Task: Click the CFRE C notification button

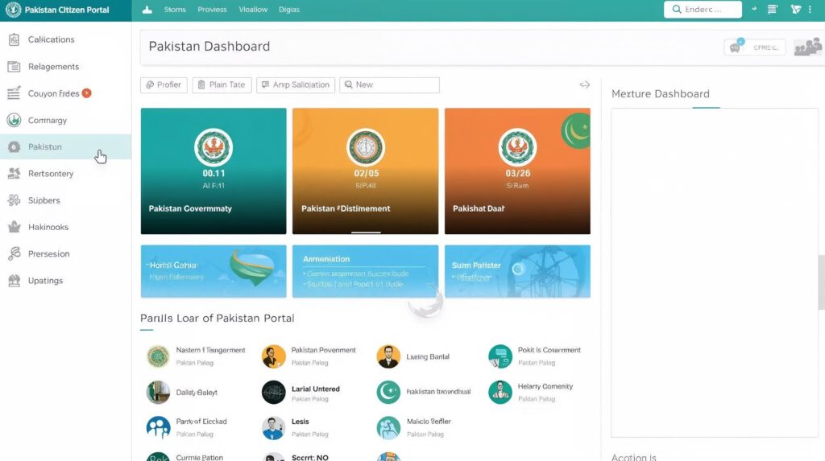Action: pos(755,47)
